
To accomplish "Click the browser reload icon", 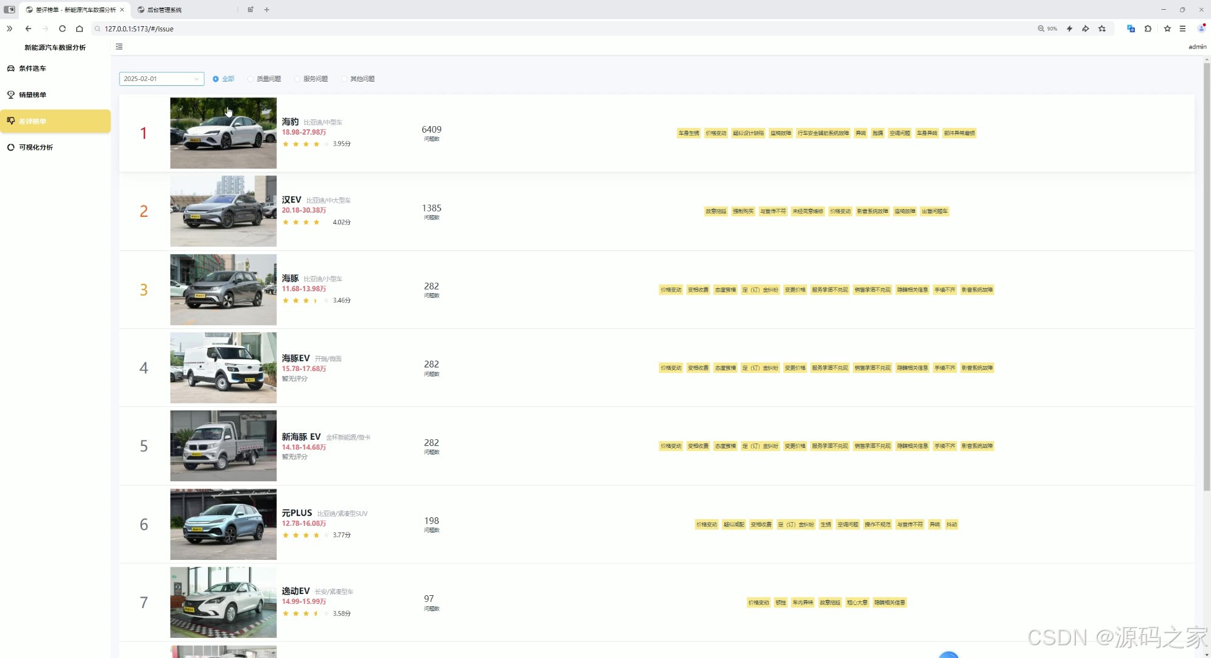I will 62,29.
